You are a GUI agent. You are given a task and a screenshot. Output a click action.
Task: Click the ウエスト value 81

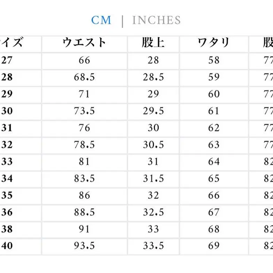pyautogui.click(x=84, y=162)
